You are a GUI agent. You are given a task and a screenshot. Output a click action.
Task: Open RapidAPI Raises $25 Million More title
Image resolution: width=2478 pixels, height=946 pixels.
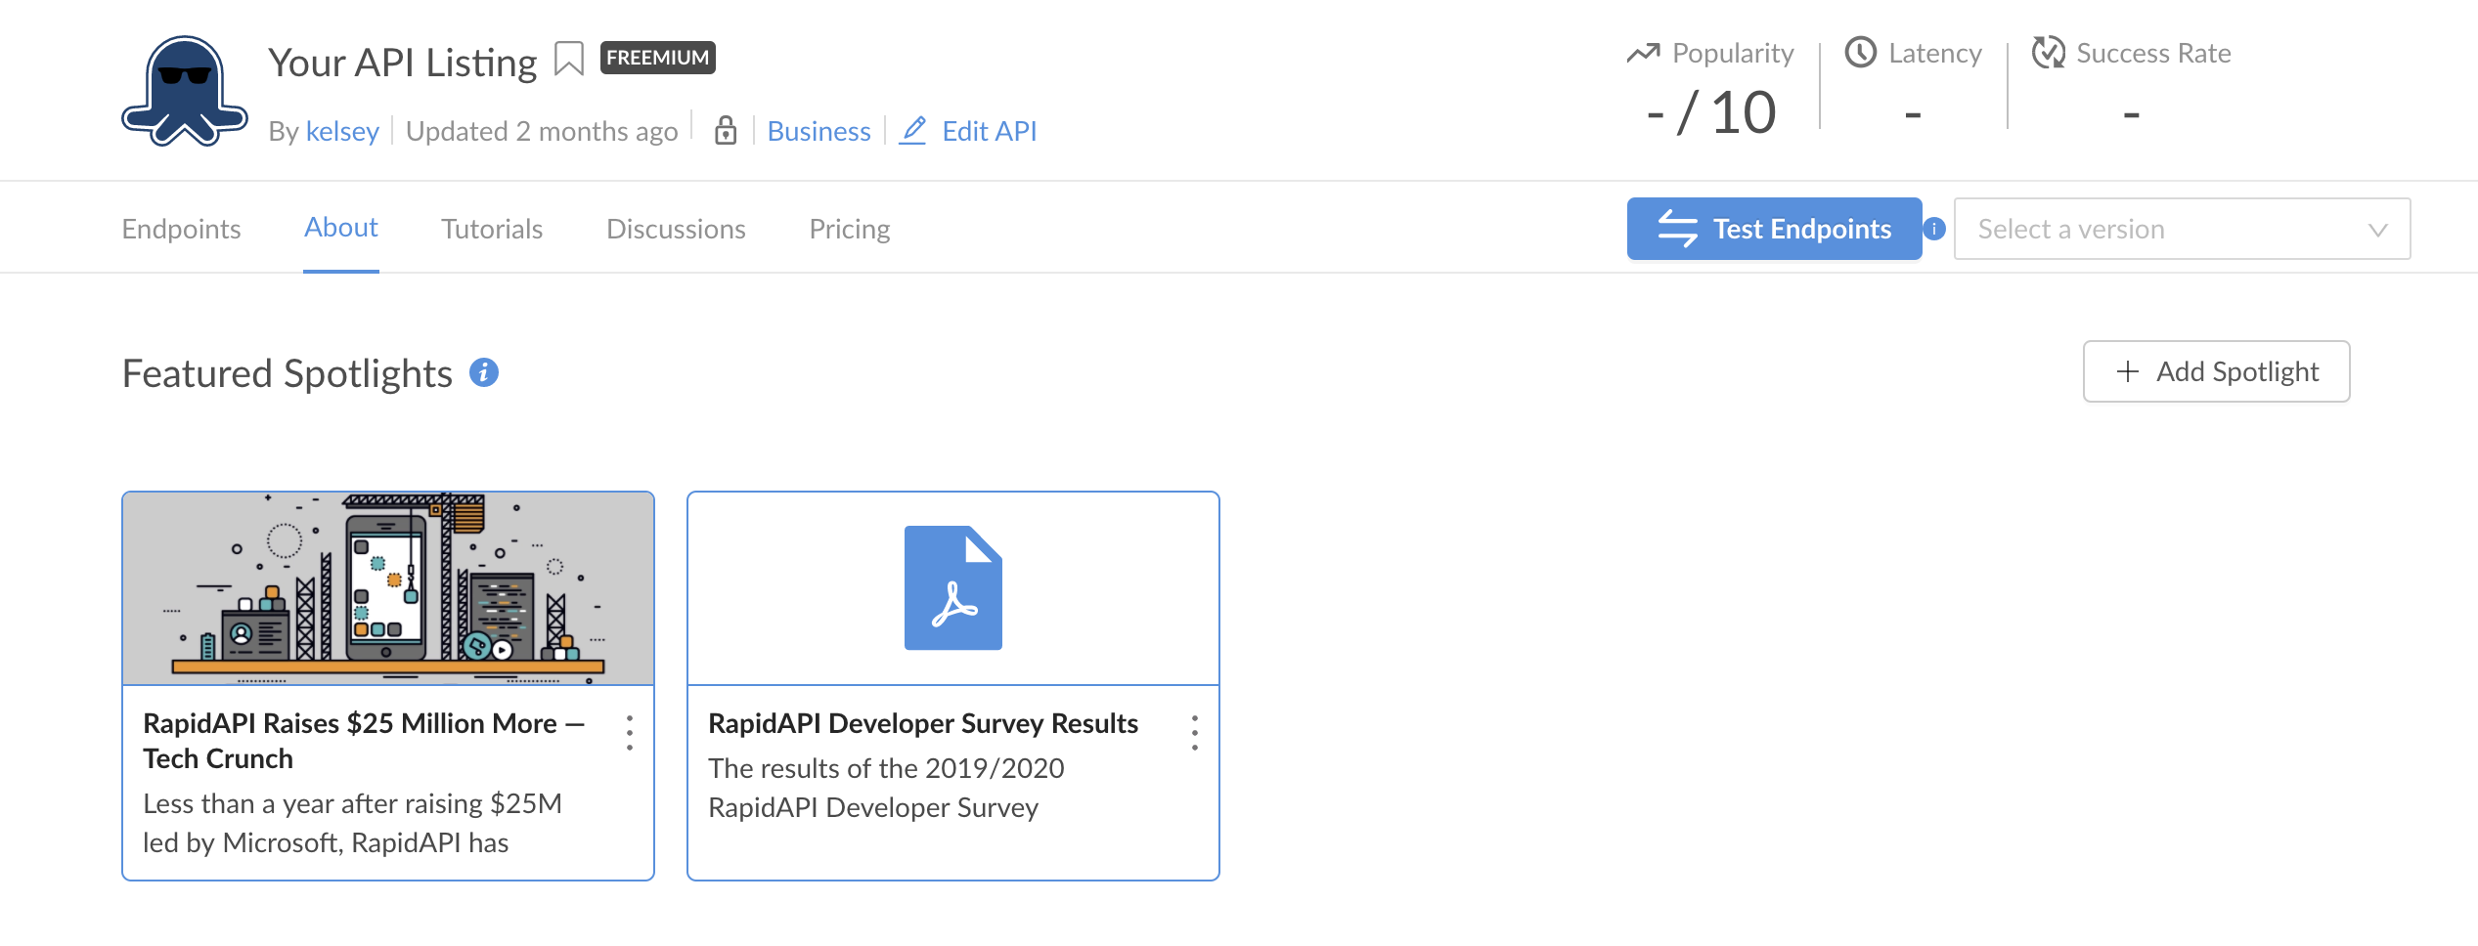(364, 741)
